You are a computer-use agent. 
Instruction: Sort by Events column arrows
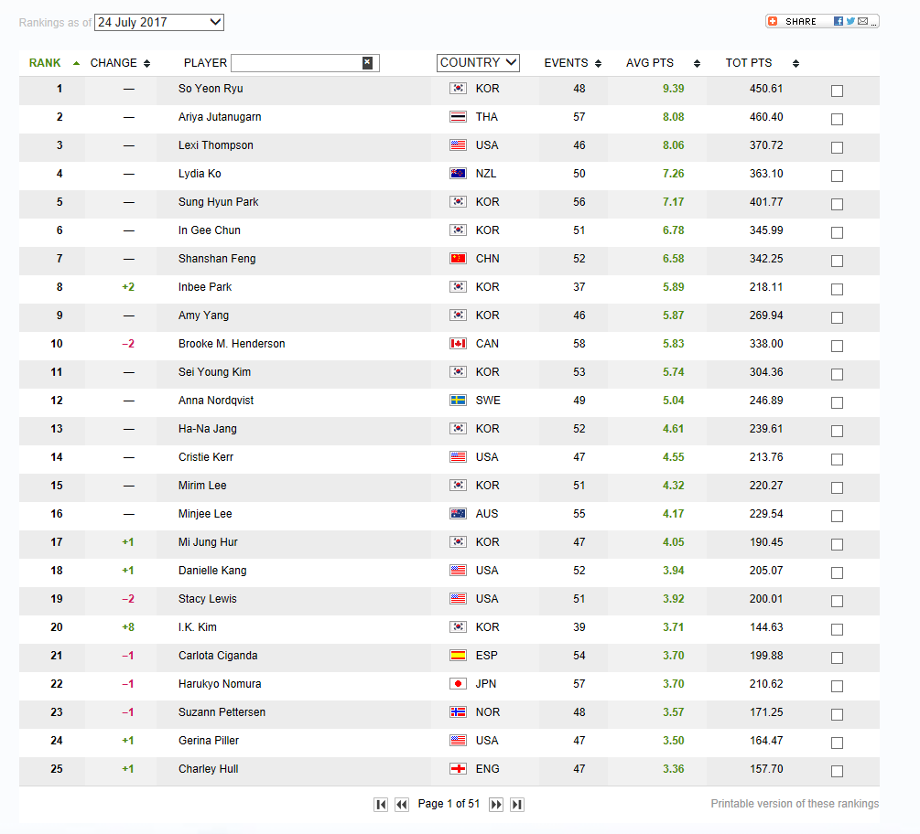[598, 63]
